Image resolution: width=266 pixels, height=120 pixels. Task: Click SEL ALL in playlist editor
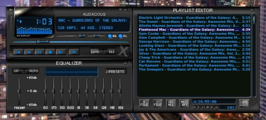pos(171,103)
